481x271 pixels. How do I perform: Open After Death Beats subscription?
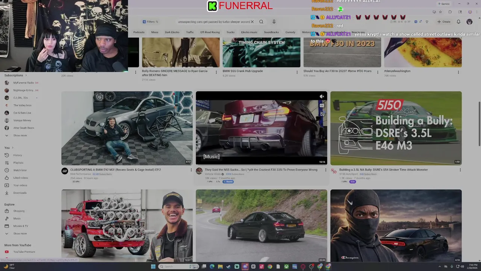(24, 128)
